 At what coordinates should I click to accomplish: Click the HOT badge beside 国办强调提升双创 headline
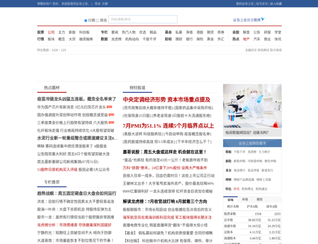(112, 115)
